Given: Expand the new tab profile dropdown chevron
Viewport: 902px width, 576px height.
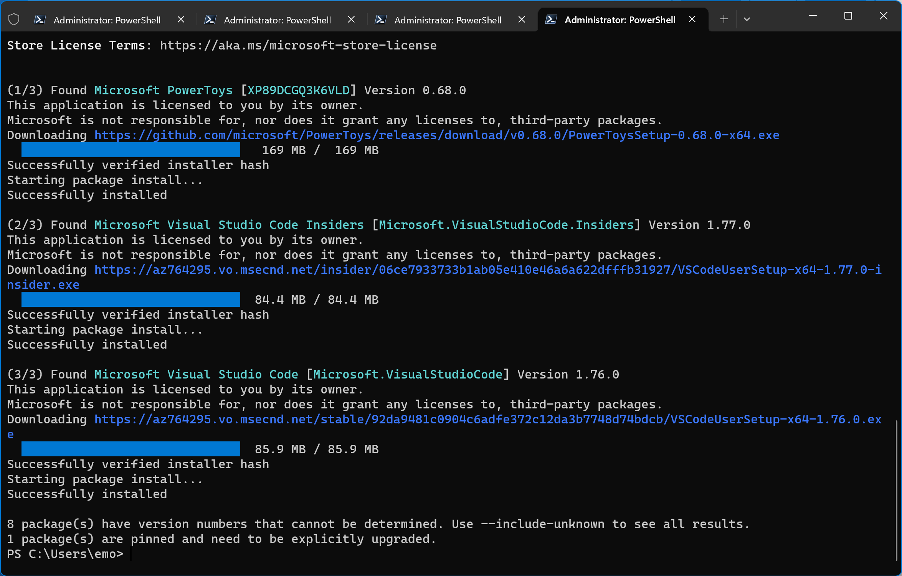Looking at the screenshot, I should click(747, 19).
